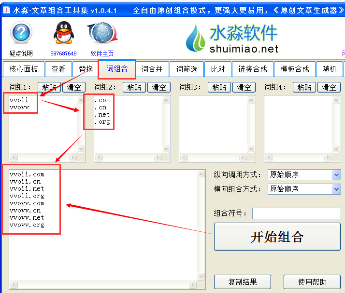Viewport: 345px width, 293px height.
Task: Open 使用帮助 help button
Action: pyautogui.click(x=312, y=282)
